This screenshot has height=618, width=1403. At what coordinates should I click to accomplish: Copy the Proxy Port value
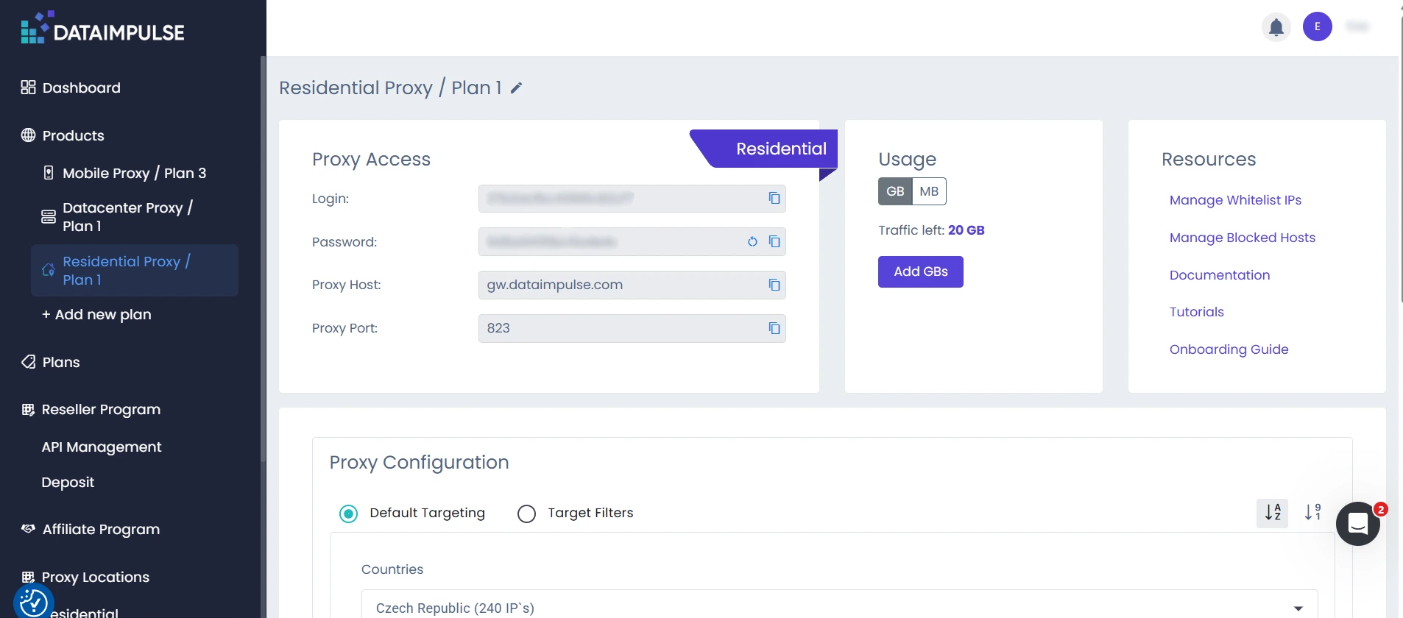(x=774, y=329)
